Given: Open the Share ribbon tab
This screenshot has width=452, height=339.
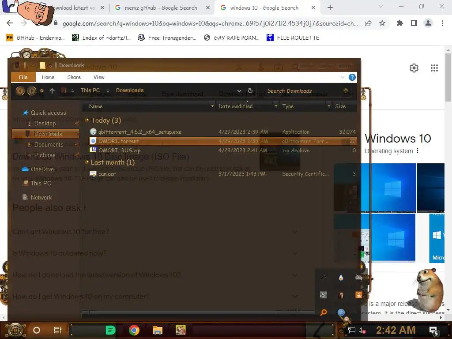Looking at the screenshot, I should (74, 77).
